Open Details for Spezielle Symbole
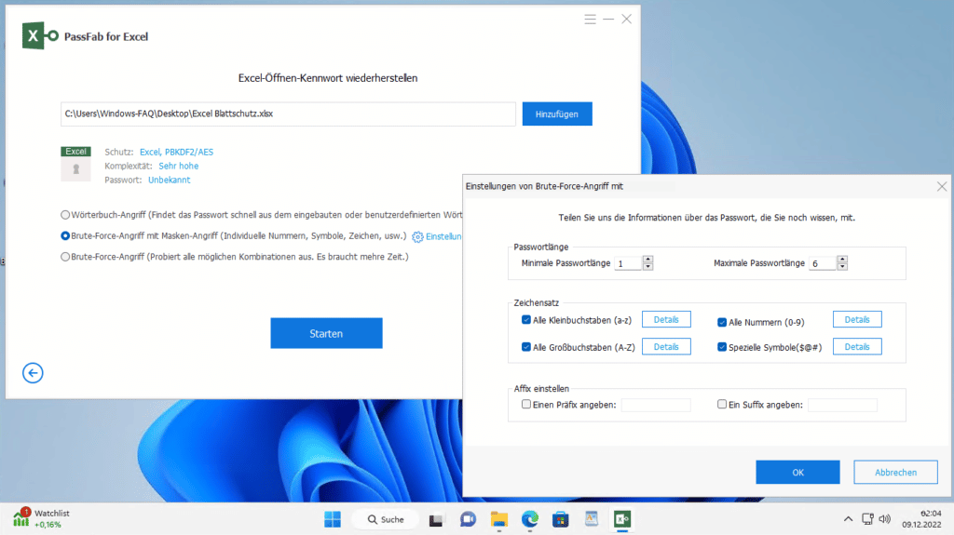The width and height of the screenshot is (954, 535). pos(857,346)
